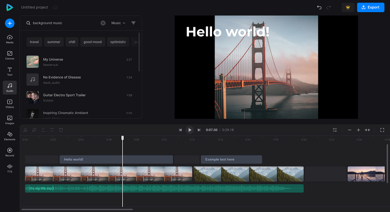This screenshot has height=212, width=390.
Task: Play the video preview
Action: tap(190, 130)
